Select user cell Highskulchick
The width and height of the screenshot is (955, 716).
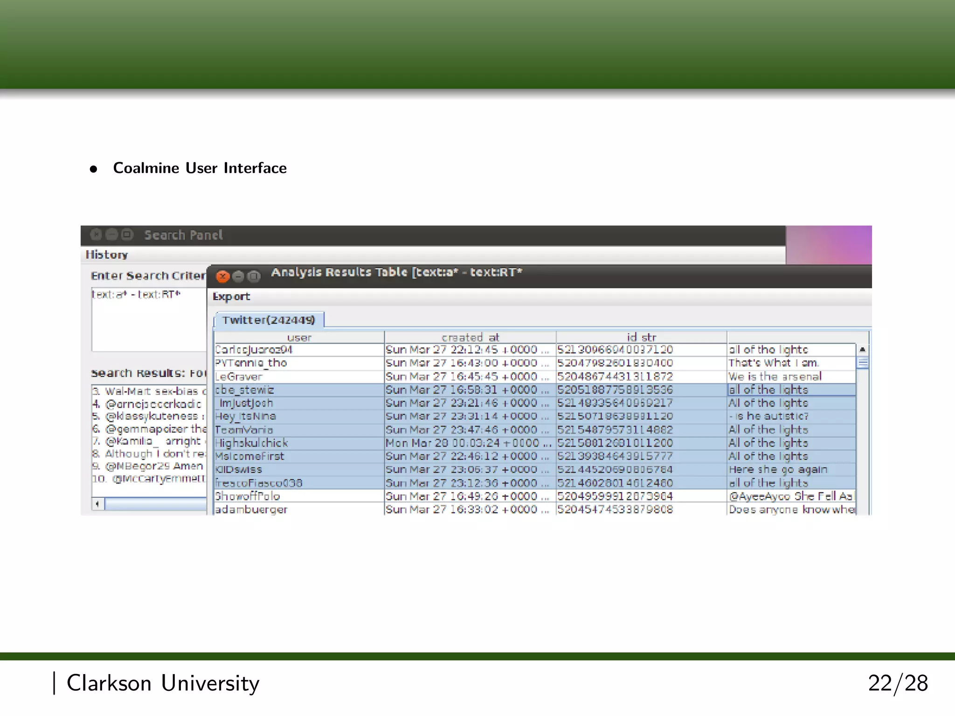pyautogui.click(x=299, y=443)
